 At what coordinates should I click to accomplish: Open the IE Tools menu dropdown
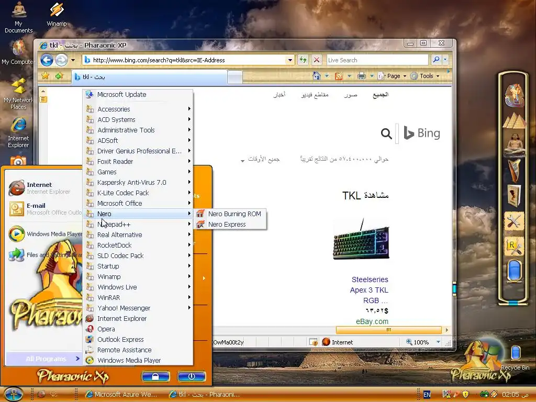[x=425, y=76]
